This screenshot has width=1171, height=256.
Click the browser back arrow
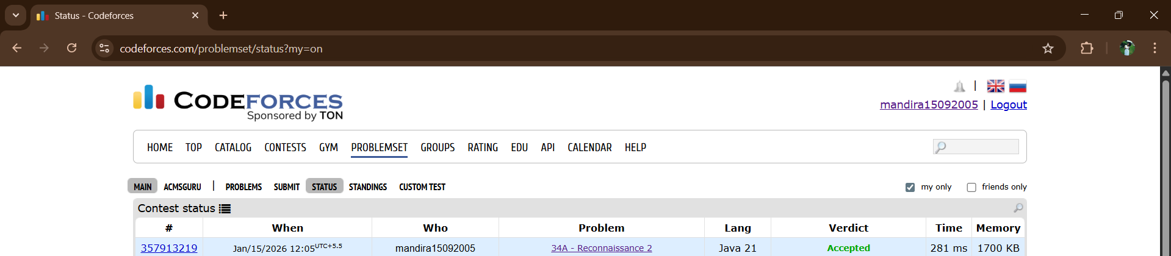click(x=17, y=48)
